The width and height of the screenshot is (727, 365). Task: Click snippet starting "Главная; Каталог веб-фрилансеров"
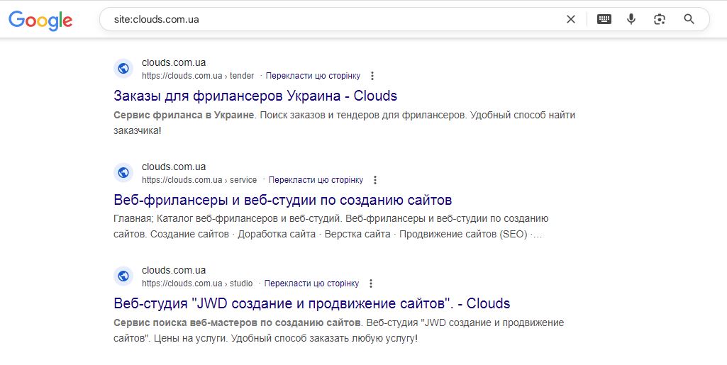click(331, 227)
